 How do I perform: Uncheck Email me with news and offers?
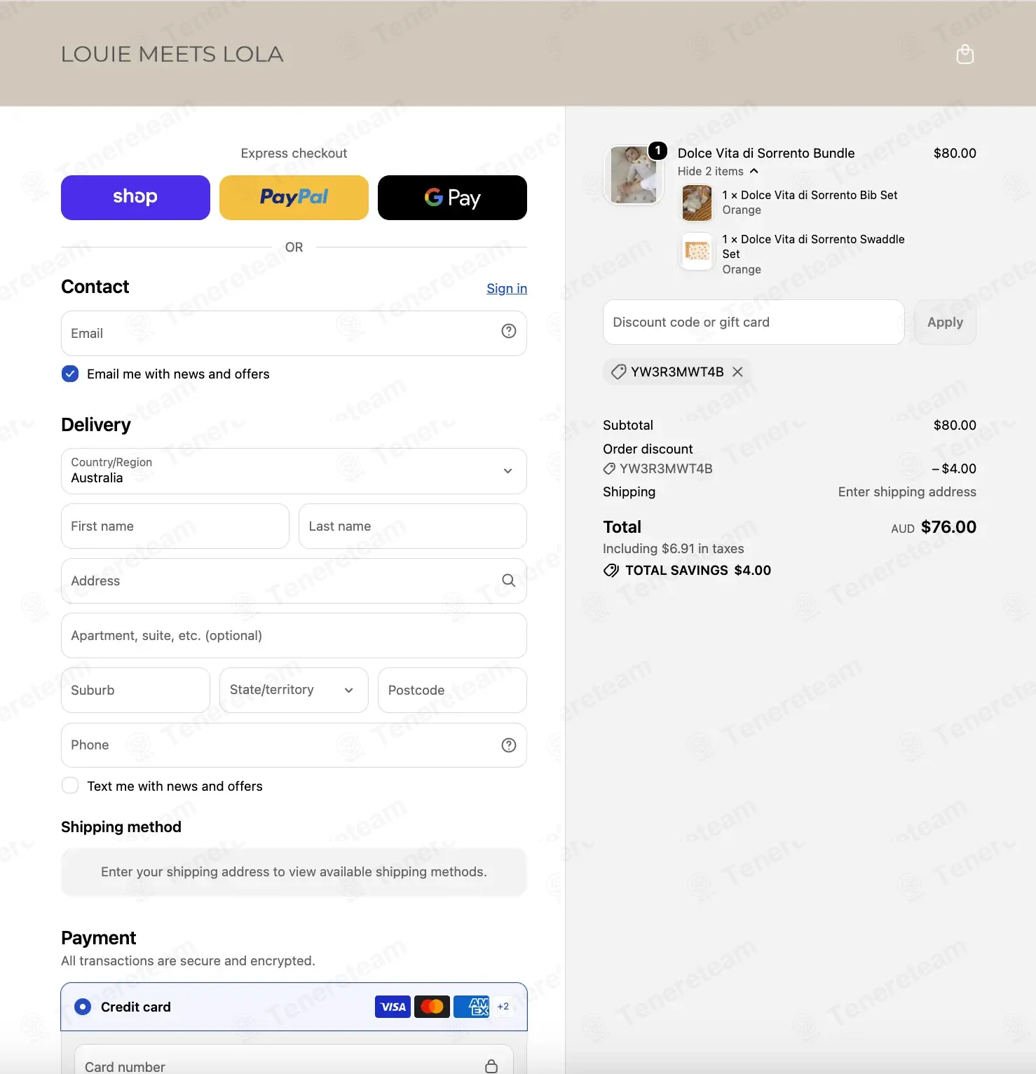click(70, 374)
